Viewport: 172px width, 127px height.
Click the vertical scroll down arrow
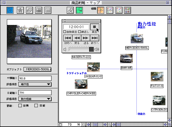pyautogui.click(x=170, y=120)
